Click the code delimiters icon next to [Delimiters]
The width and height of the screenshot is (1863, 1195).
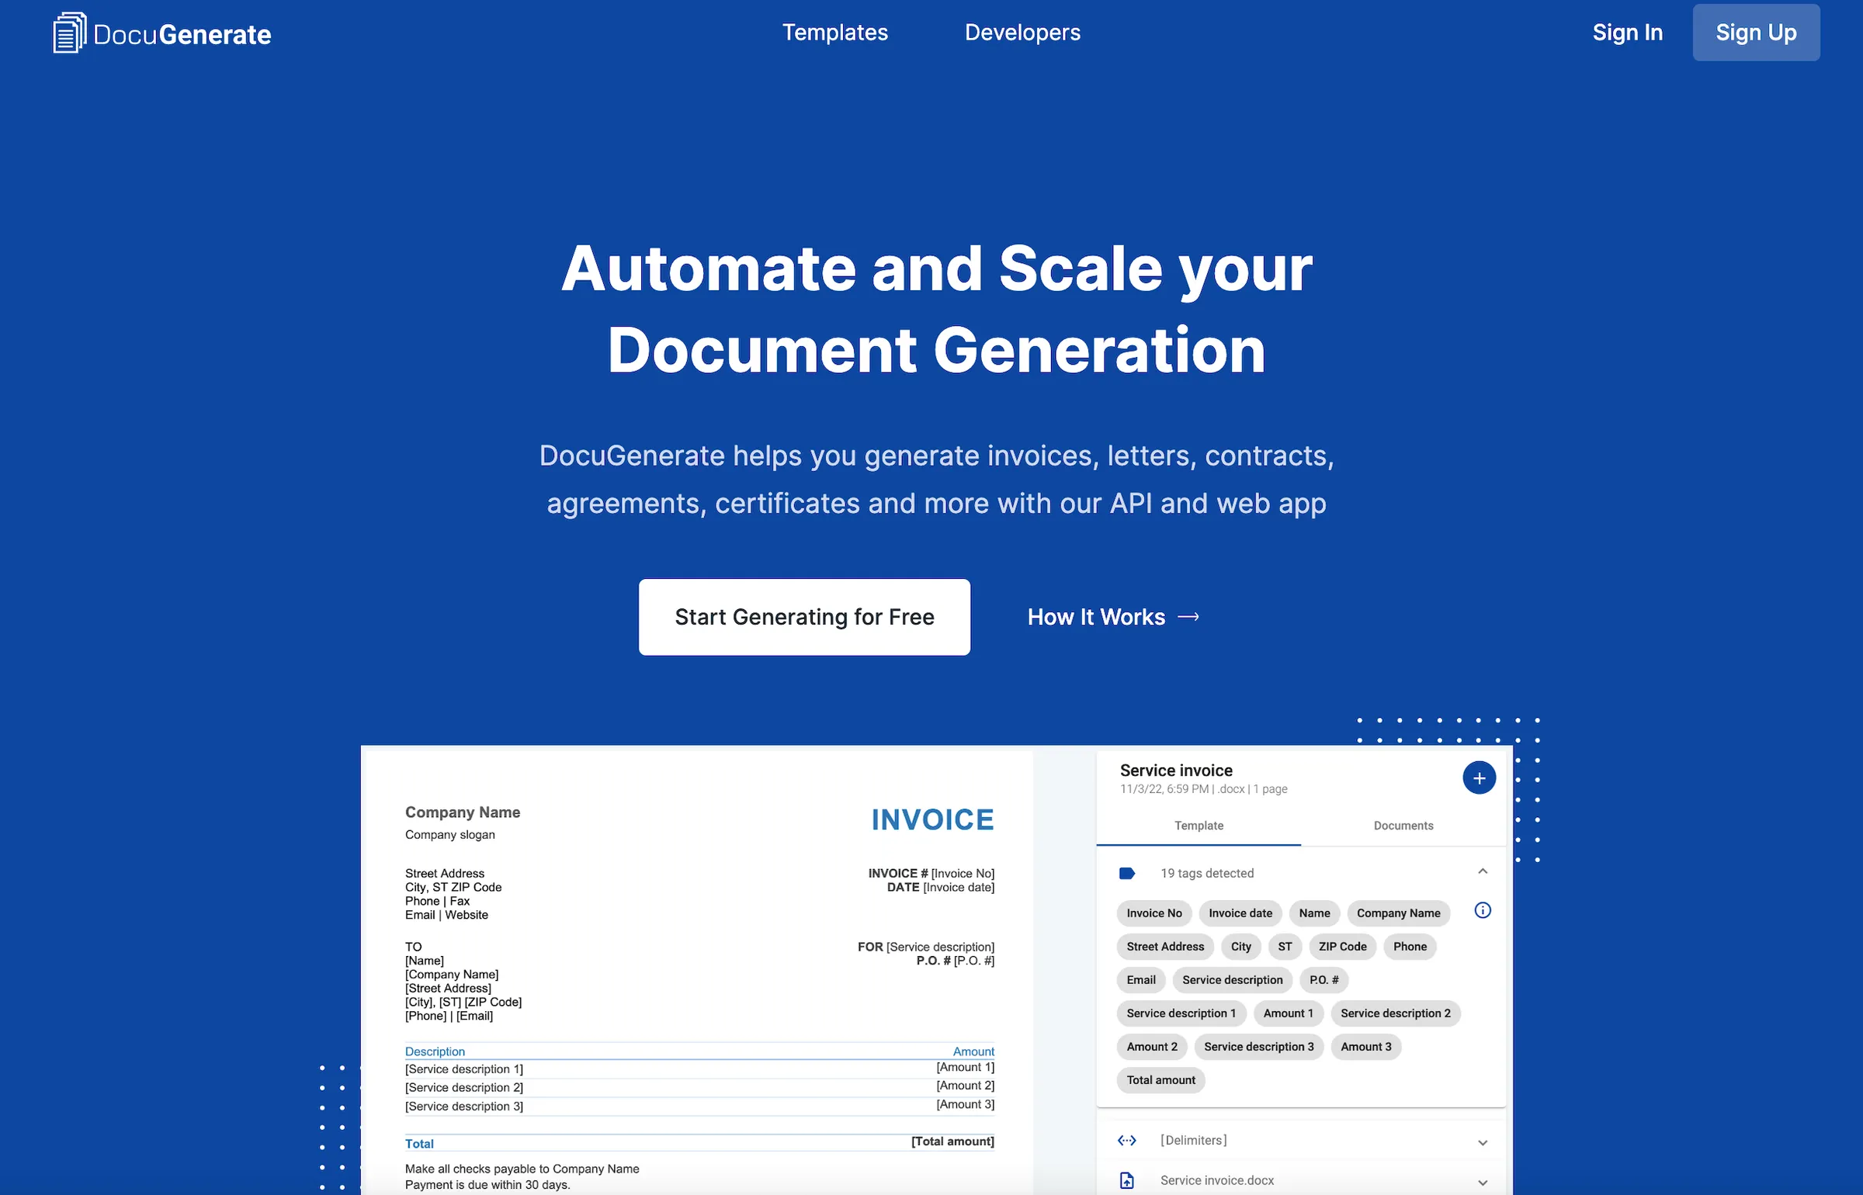coord(1128,1140)
